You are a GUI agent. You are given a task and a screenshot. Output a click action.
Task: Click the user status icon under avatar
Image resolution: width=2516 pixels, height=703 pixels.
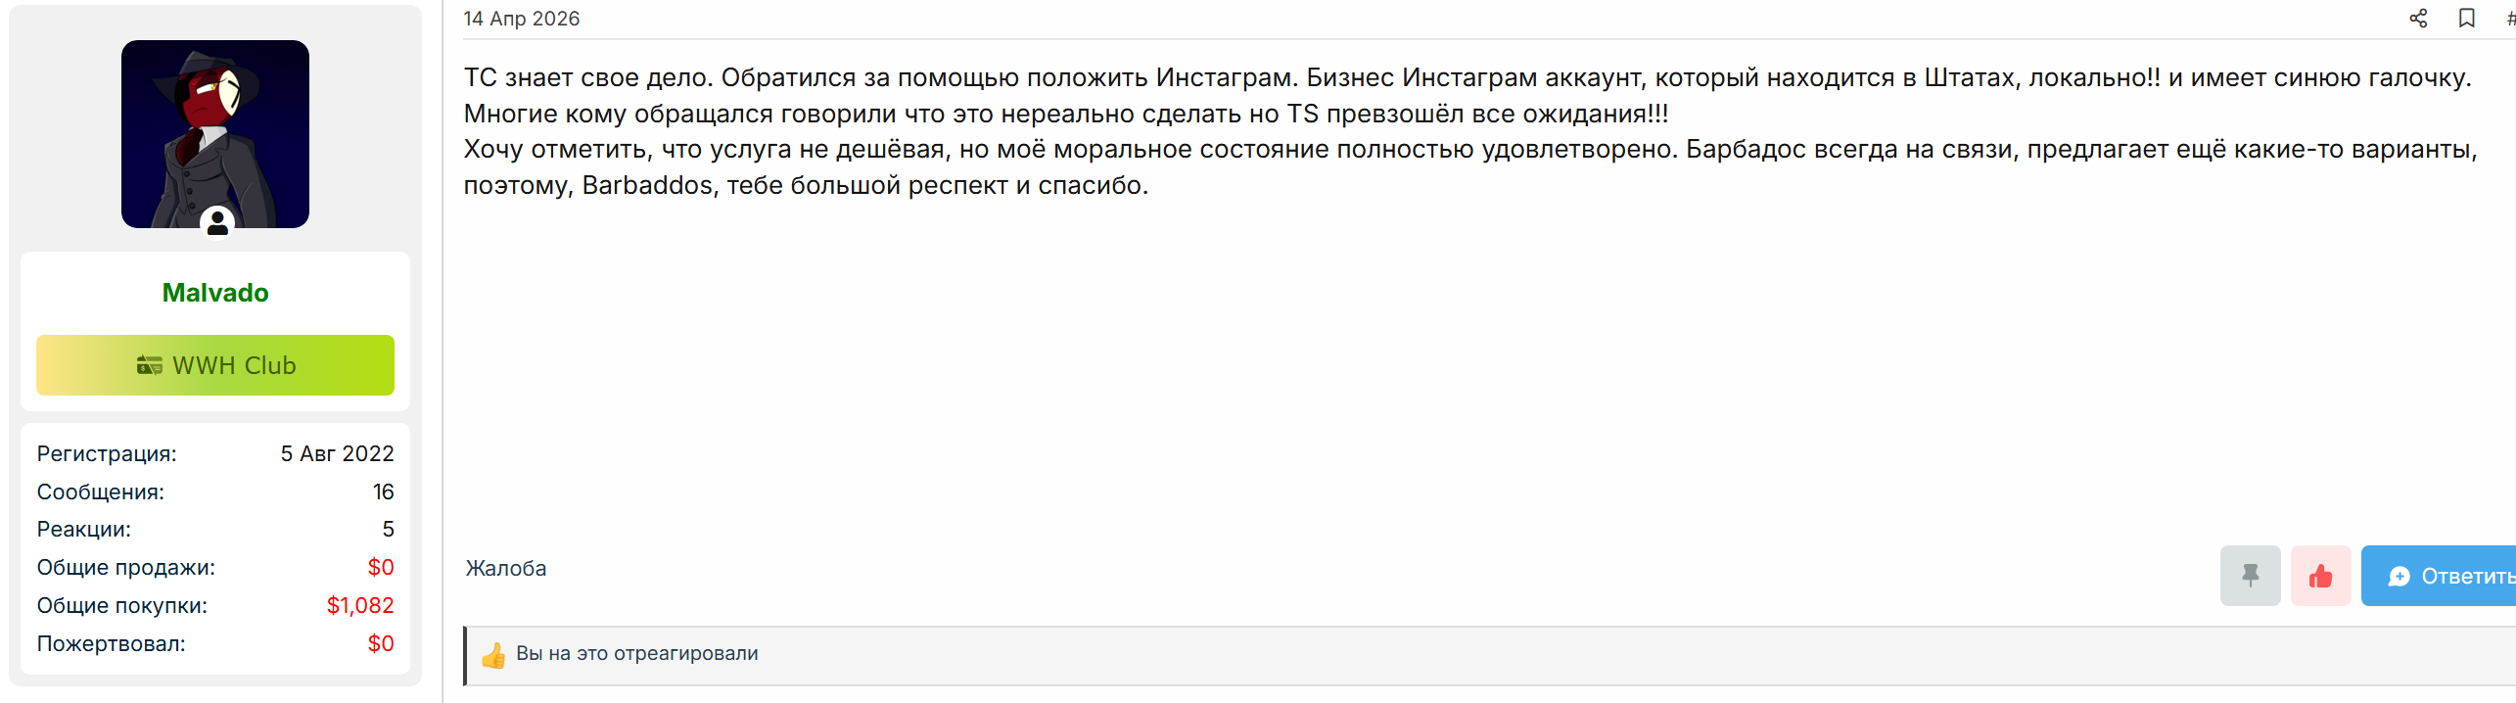click(217, 222)
